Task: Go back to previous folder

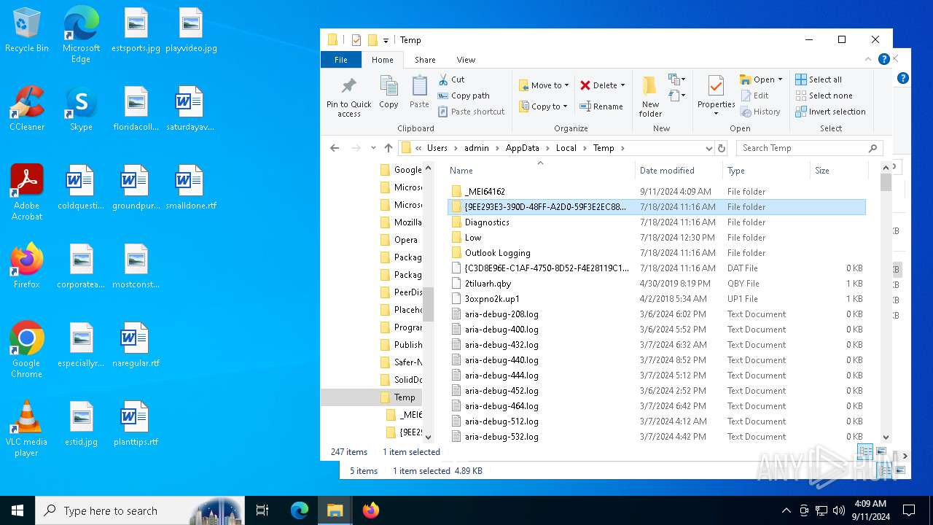Action: 335,148
